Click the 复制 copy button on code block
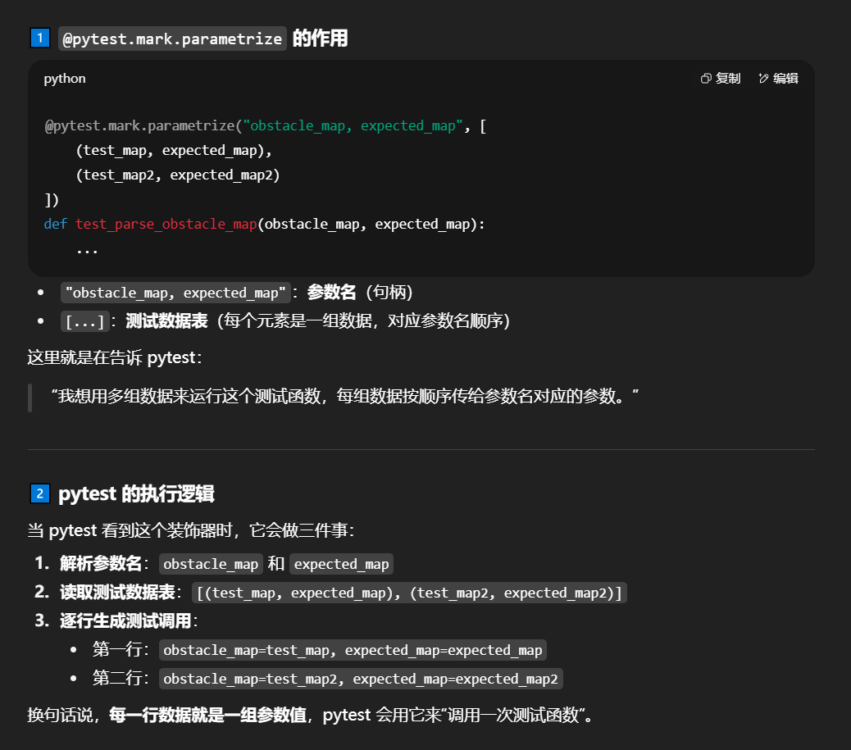The image size is (851, 750). [720, 79]
